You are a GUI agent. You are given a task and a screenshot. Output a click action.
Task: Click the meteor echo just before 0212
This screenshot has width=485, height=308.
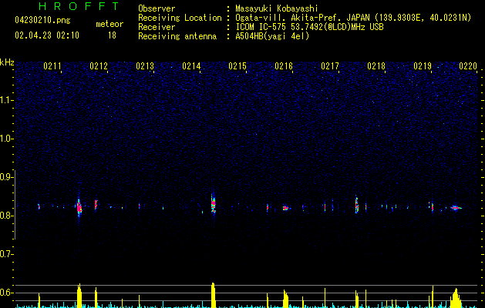[96, 205]
